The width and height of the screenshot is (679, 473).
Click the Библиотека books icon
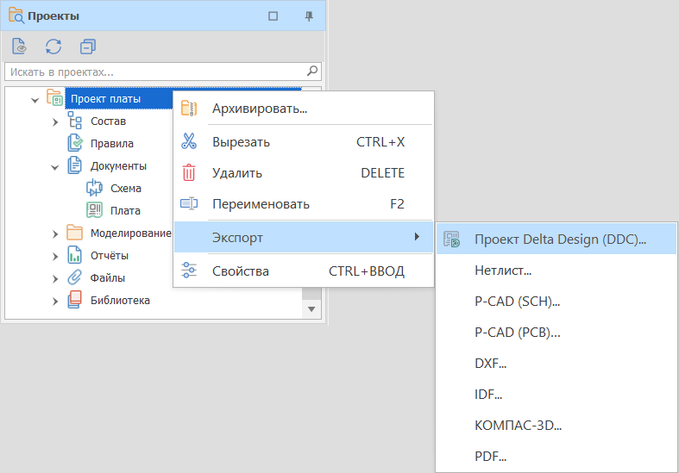[x=74, y=300]
